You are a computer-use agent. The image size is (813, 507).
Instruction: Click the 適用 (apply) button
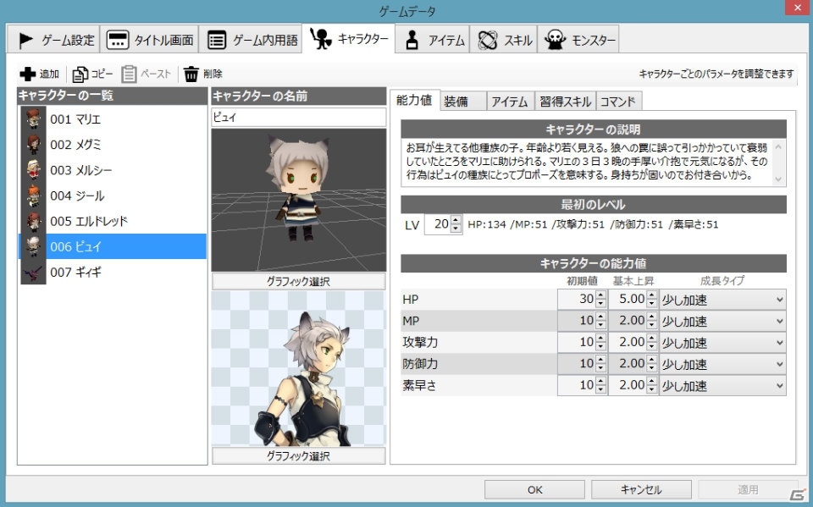tap(748, 489)
